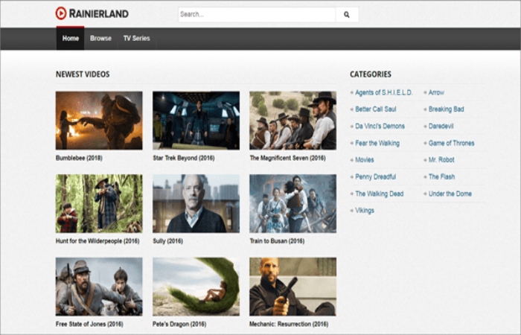Click Free State of Jones (2016) title

(x=89, y=325)
